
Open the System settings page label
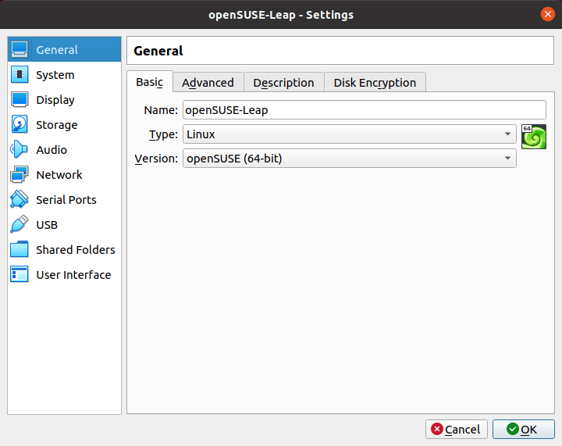tap(55, 75)
